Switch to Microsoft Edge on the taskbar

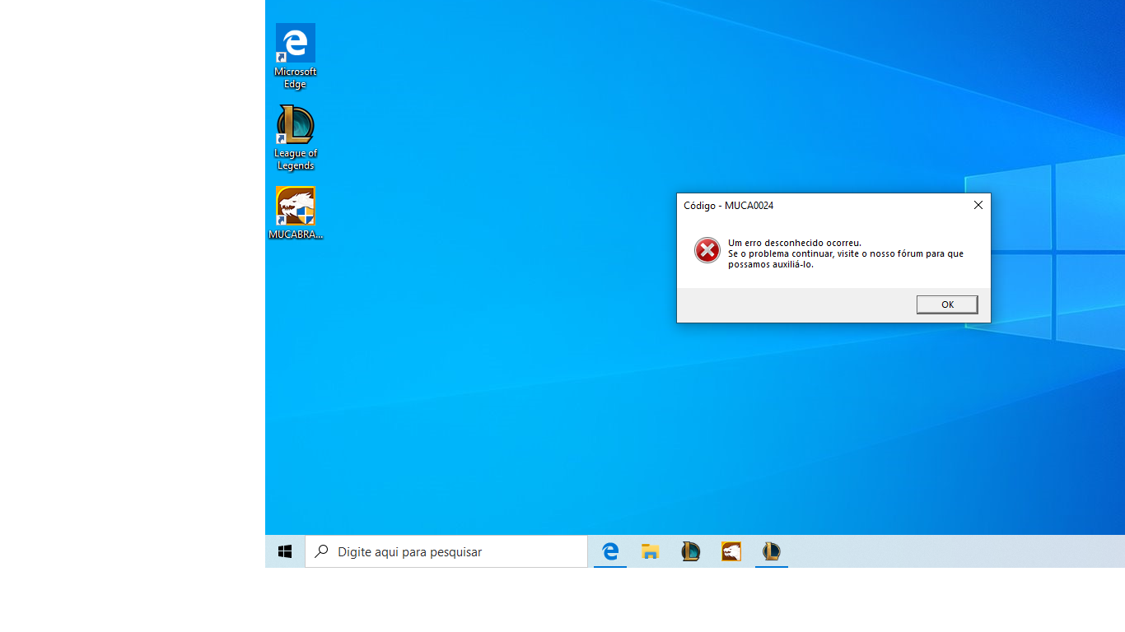click(x=610, y=551)
